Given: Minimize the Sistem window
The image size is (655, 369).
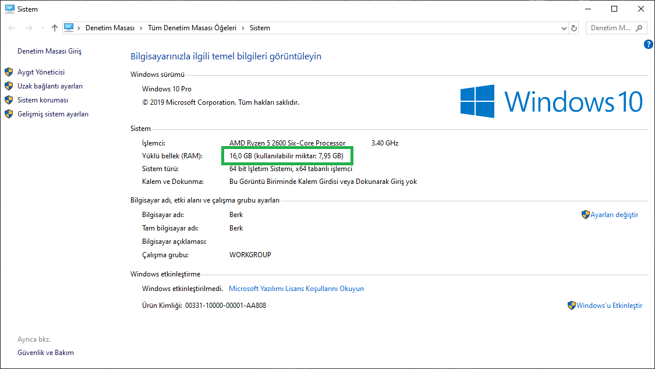Looking at the screenshot, I should tap(587, 9).
